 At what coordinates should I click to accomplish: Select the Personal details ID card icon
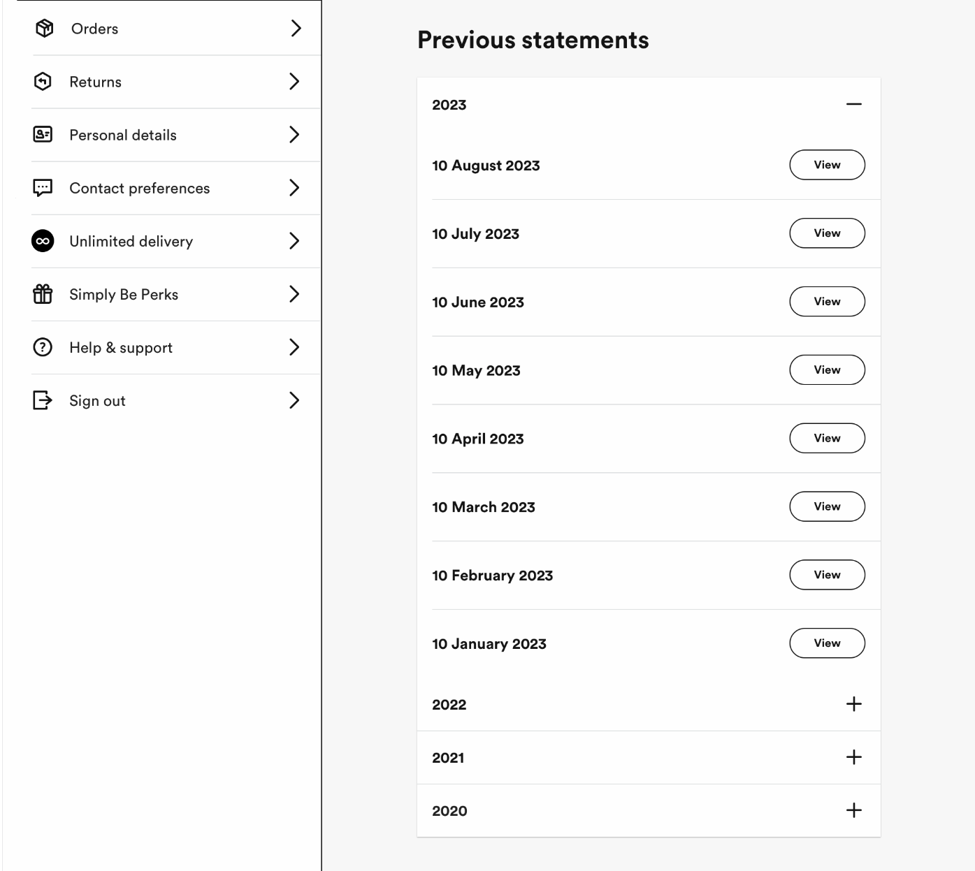point(43,135)
